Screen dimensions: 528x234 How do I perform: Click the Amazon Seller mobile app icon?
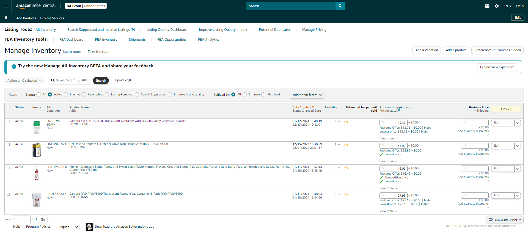pos(89,227)
